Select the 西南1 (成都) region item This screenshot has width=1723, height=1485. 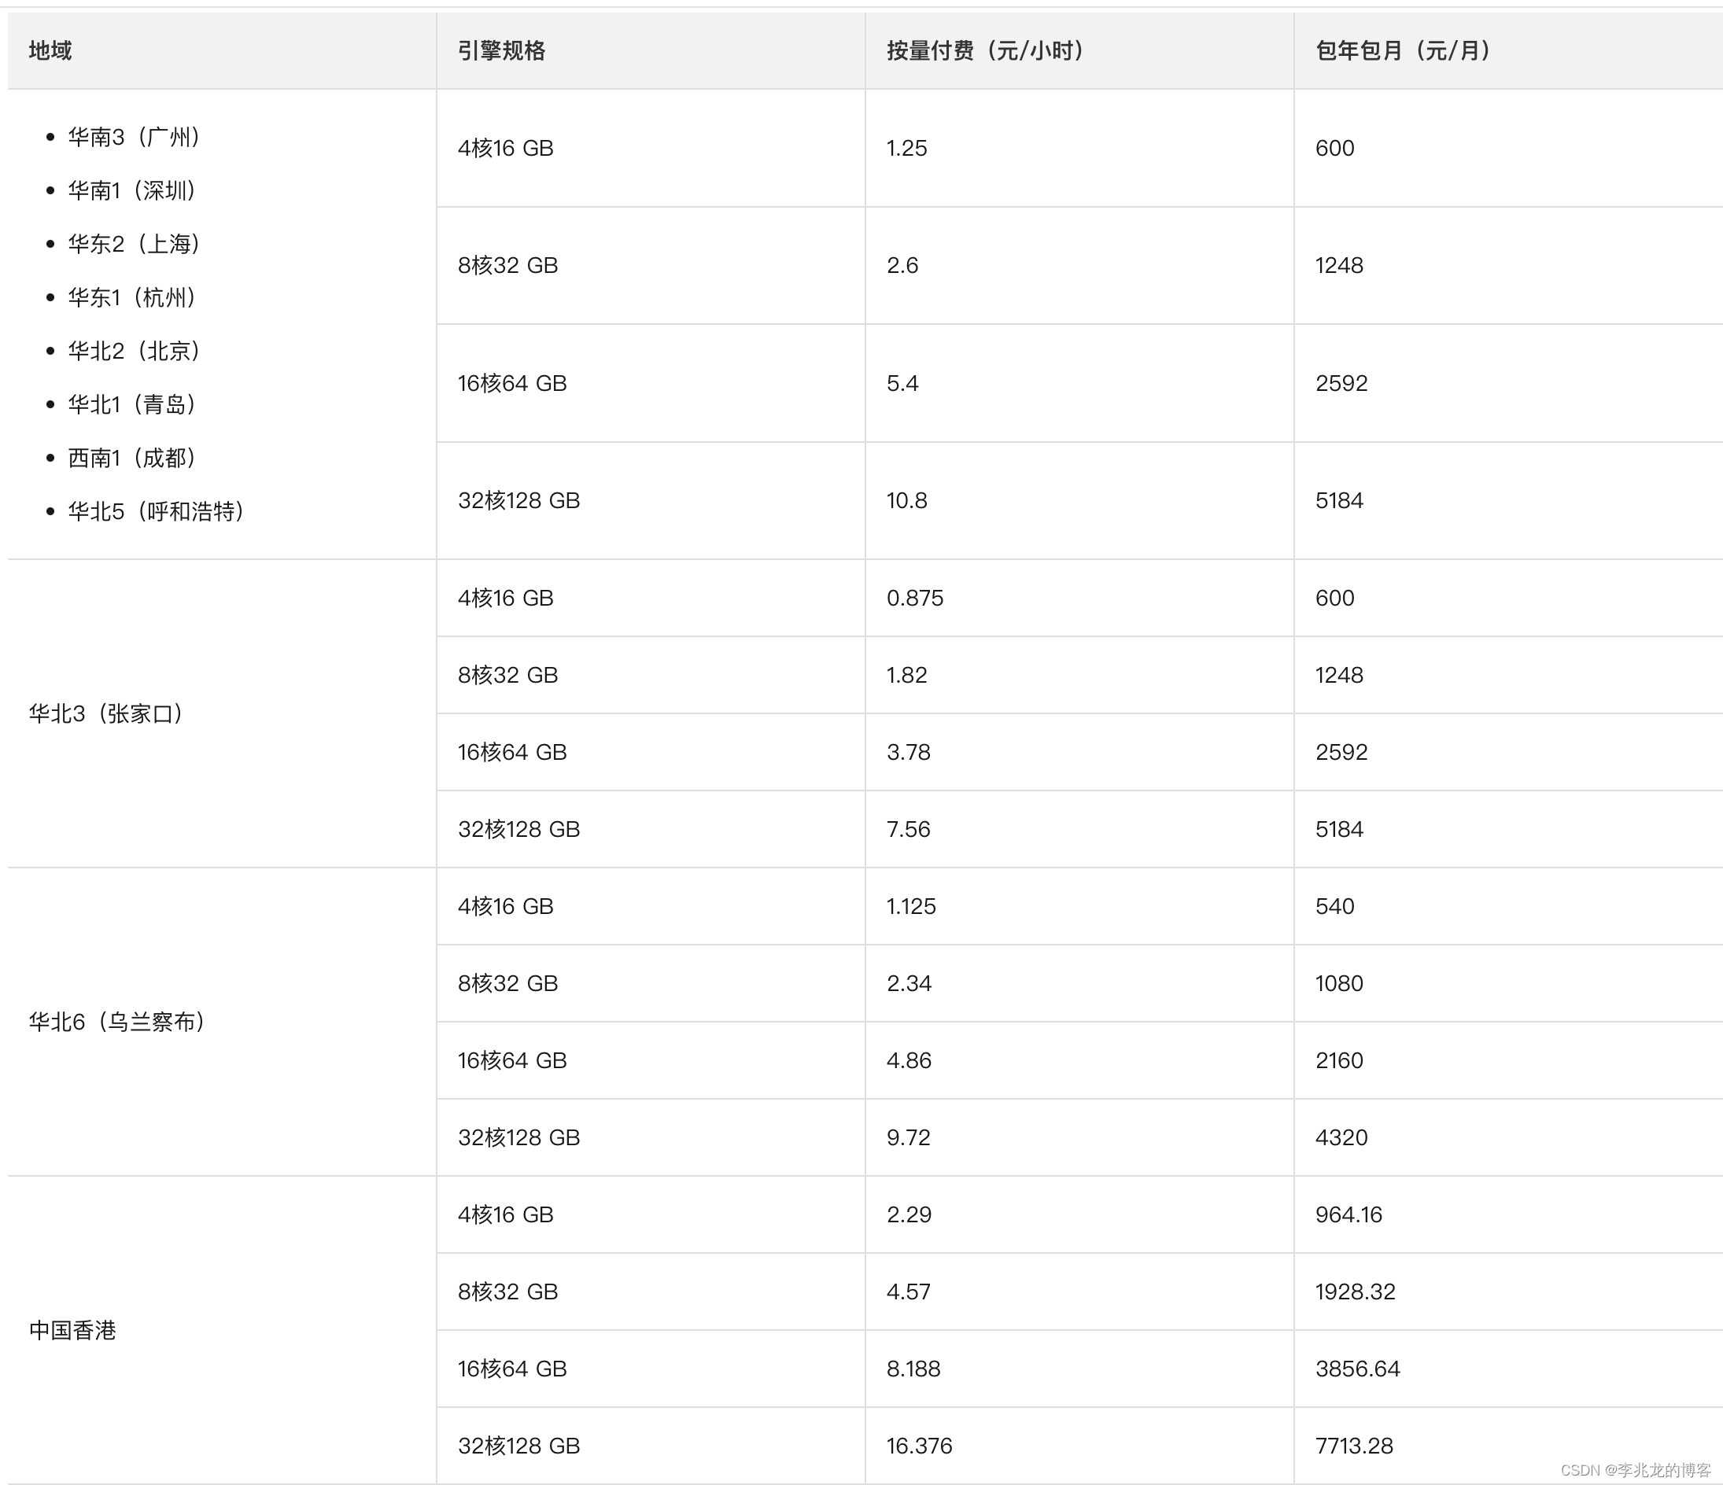(x=131, y=457)
